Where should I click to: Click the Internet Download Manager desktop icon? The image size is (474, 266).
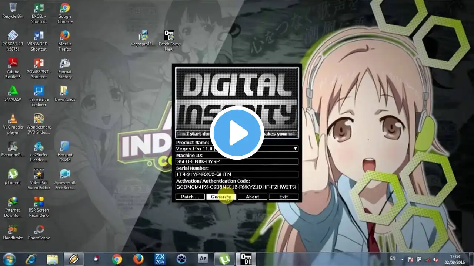tap(13, 207)
